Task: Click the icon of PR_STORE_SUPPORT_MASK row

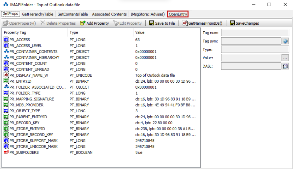Action: pyautogui.click(x=6, y=140)
